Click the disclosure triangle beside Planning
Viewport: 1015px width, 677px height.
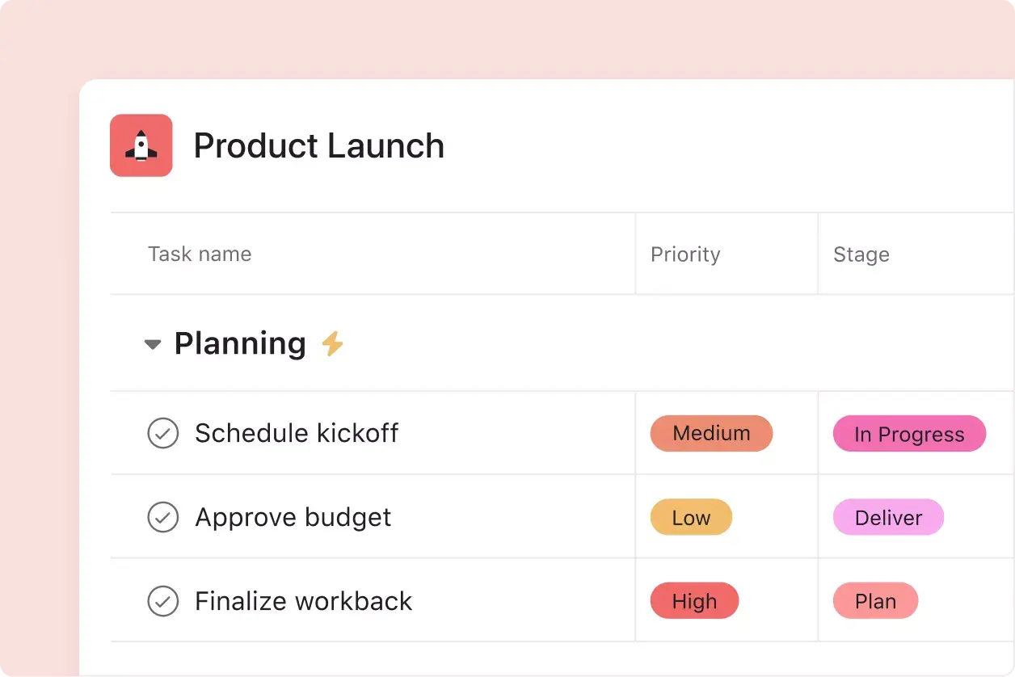(152, 343)
